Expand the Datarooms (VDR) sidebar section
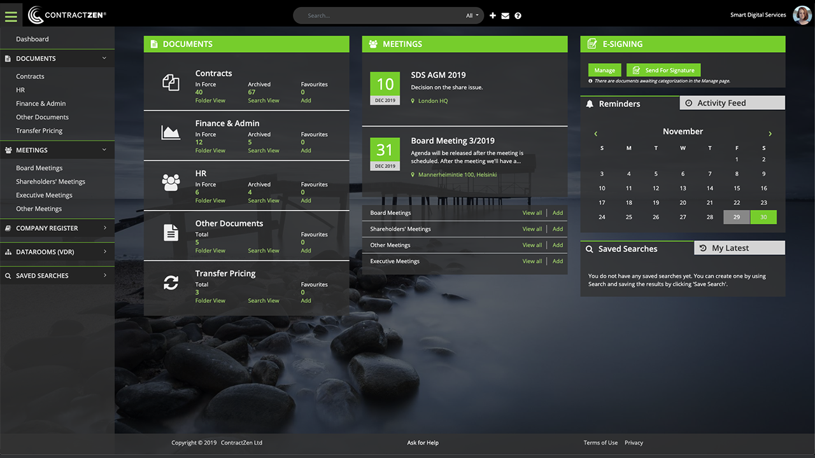Image resolution: width=815 pixels, height=458 pixels. pyautogui.click(x=57, y=252)
